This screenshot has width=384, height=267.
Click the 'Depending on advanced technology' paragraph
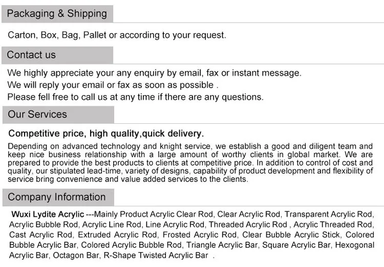pyautogui.click(x=190, y=163)
